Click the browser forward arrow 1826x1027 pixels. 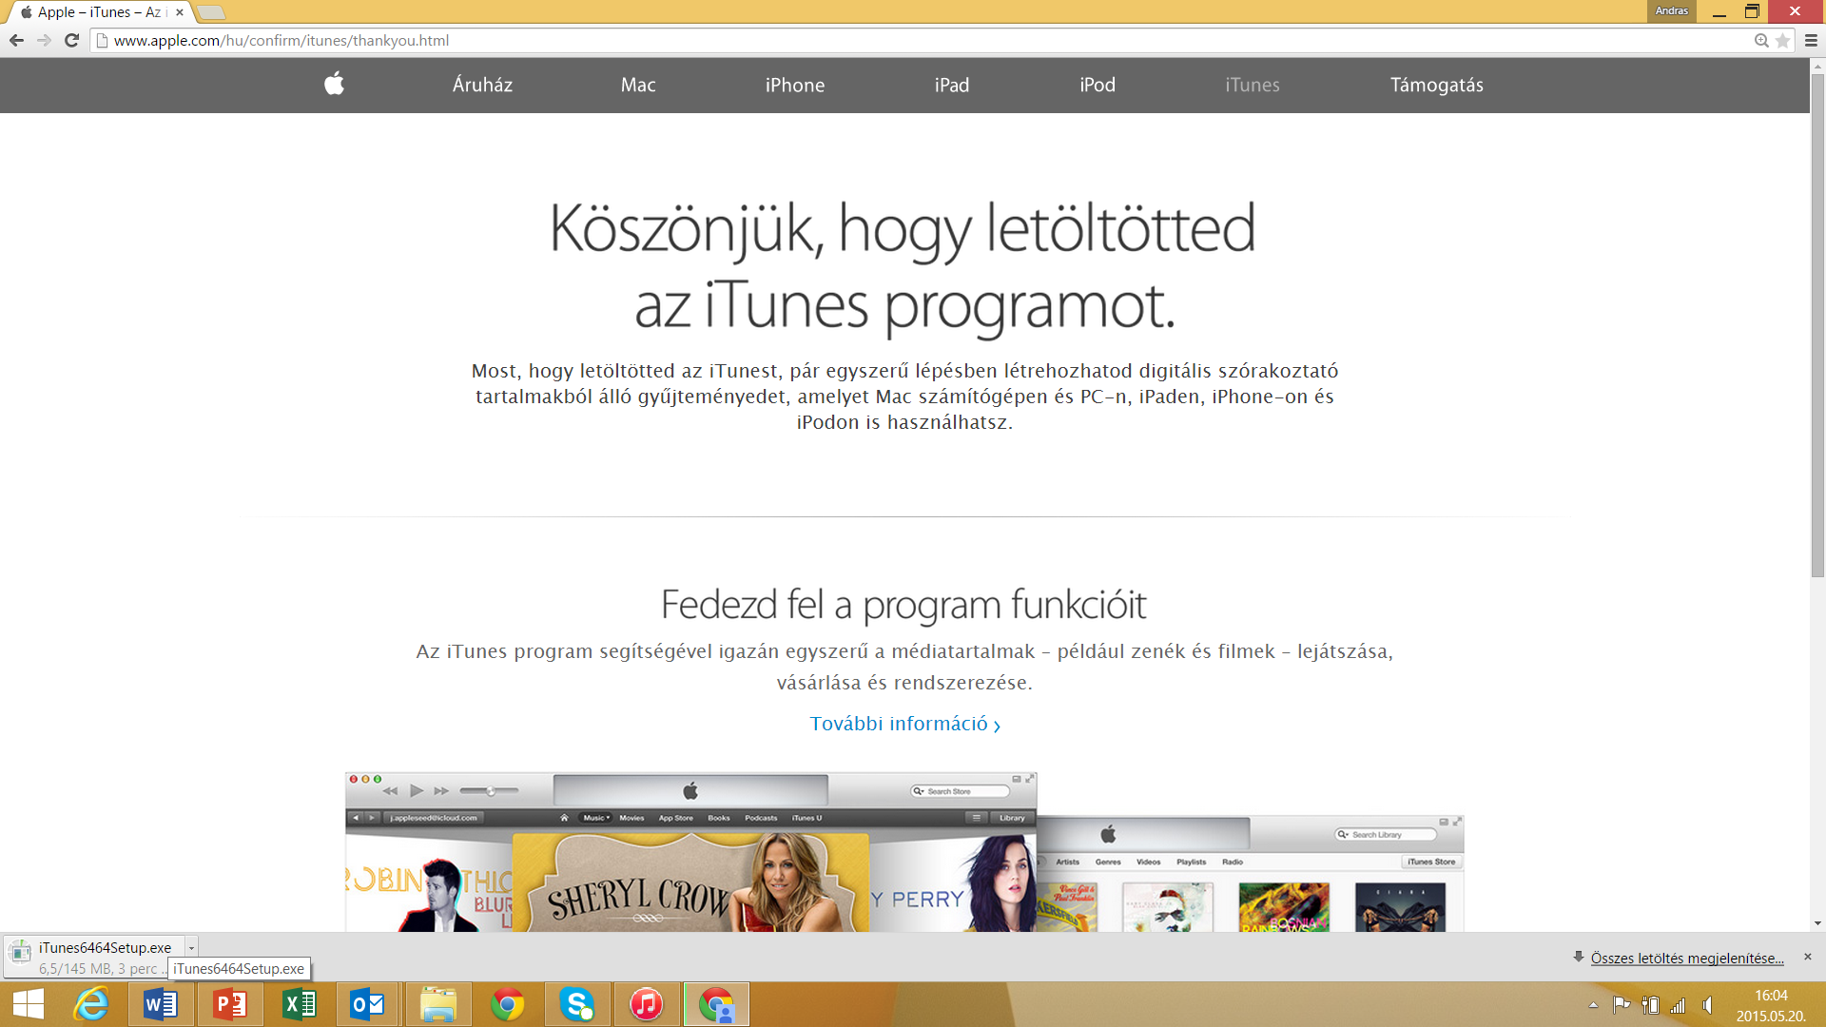(44, 40)
